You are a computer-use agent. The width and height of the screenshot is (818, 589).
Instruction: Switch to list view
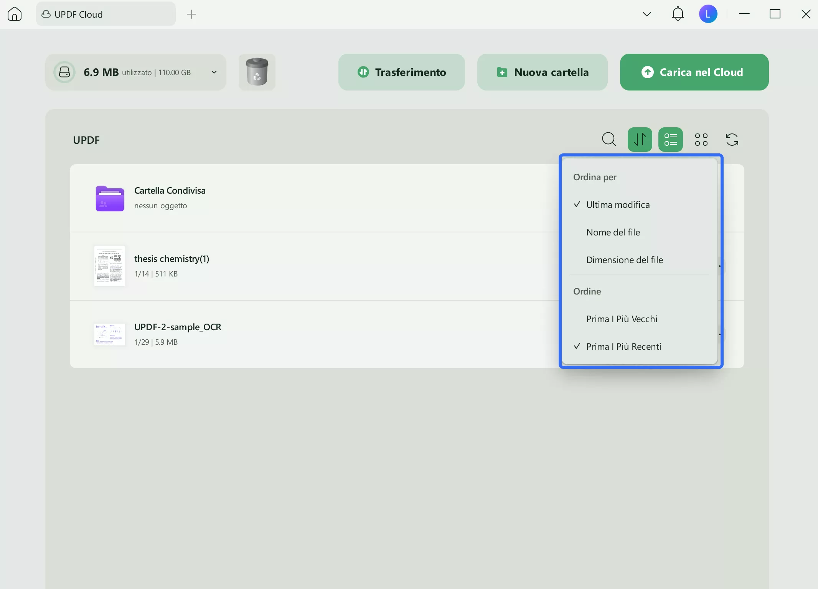pos(670,140)
